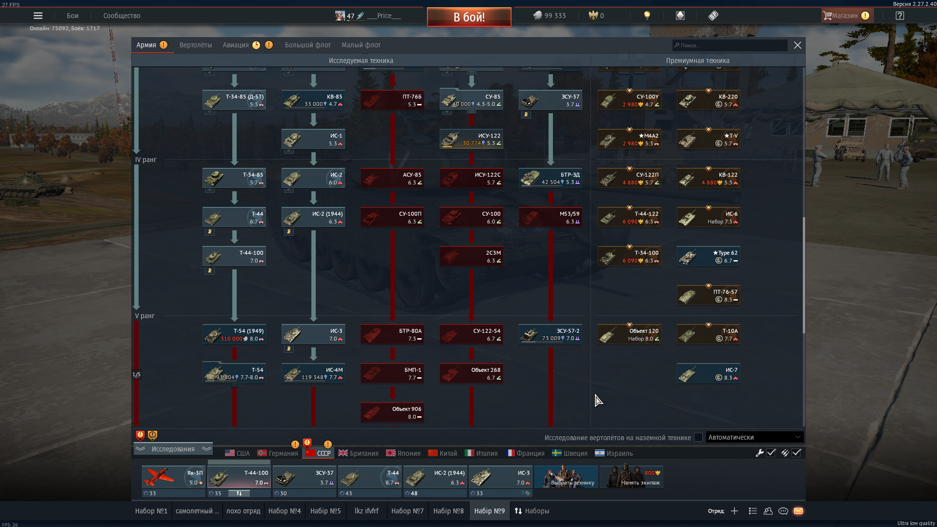937x527 pixels.
Task: Select the Швеция nation tab
Action: coord(570,453)
